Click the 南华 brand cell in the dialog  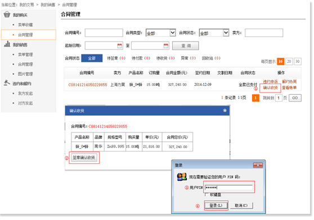(x=98, y=146)
